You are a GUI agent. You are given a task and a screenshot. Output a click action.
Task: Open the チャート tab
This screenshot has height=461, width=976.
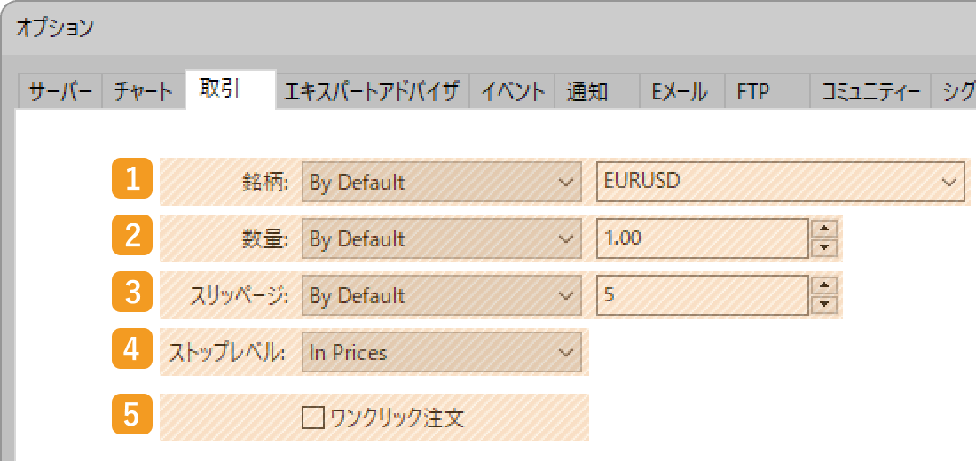pos(144,92)
